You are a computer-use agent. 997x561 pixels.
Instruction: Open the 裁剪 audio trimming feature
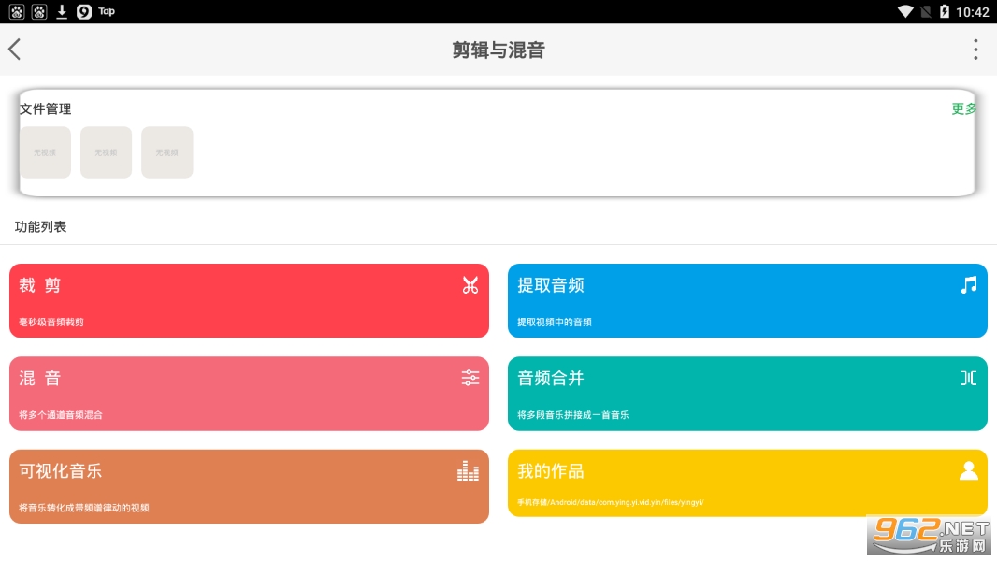249,300
